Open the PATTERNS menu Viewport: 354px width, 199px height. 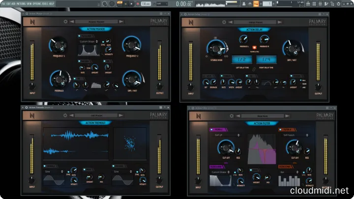[x=20, y=3]
